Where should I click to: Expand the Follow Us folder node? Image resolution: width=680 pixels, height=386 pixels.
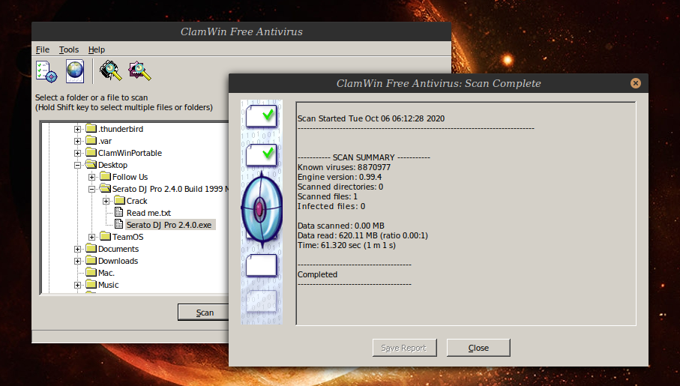coord(91,177)
